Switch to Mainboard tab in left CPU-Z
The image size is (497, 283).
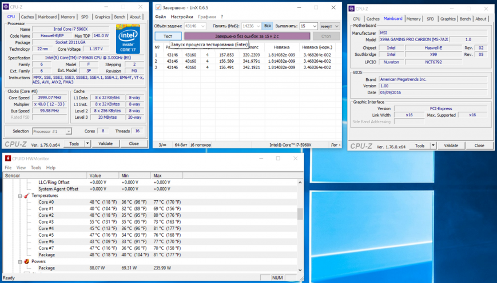coord(47,17)
